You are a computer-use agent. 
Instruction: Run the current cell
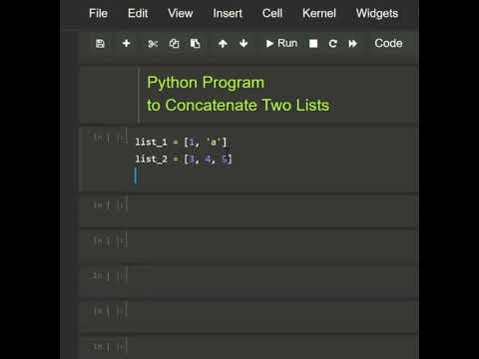tap(281, 43)
